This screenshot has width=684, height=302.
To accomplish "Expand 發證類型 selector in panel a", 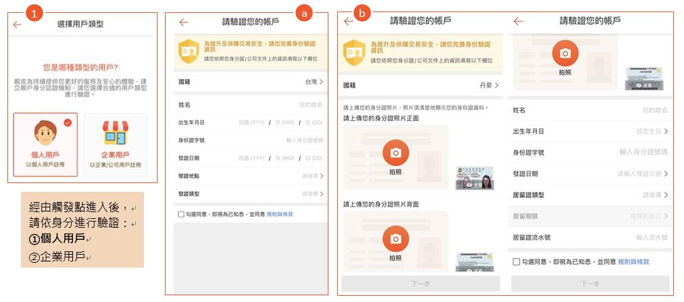I will coord(250,194).
